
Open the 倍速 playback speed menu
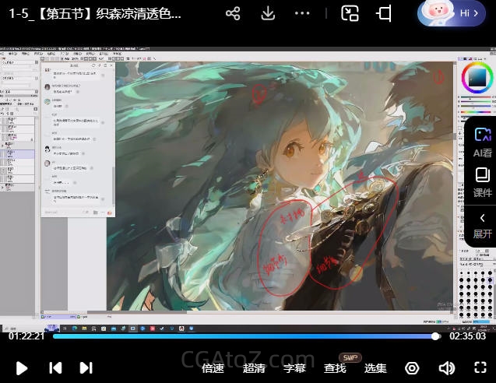(213, 368)
